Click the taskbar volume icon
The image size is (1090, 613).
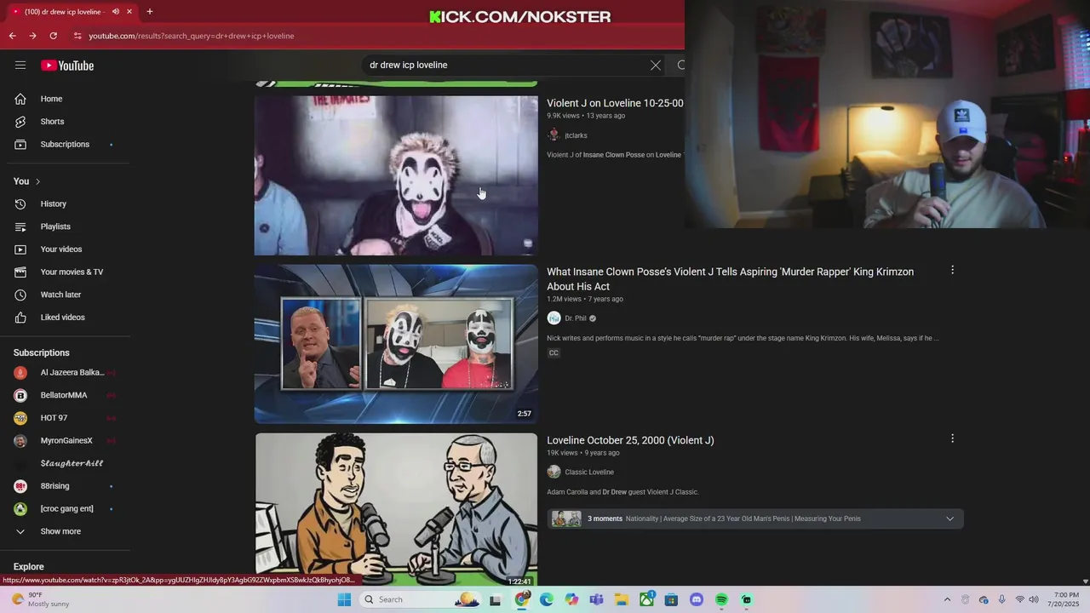coord(1034,599)
